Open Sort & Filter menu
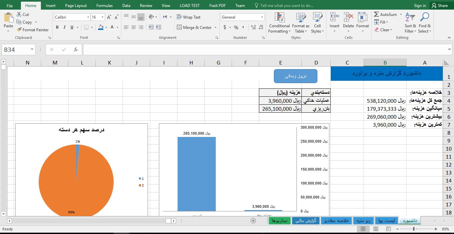The image size is (454, 234). click(x=410, y=23)
